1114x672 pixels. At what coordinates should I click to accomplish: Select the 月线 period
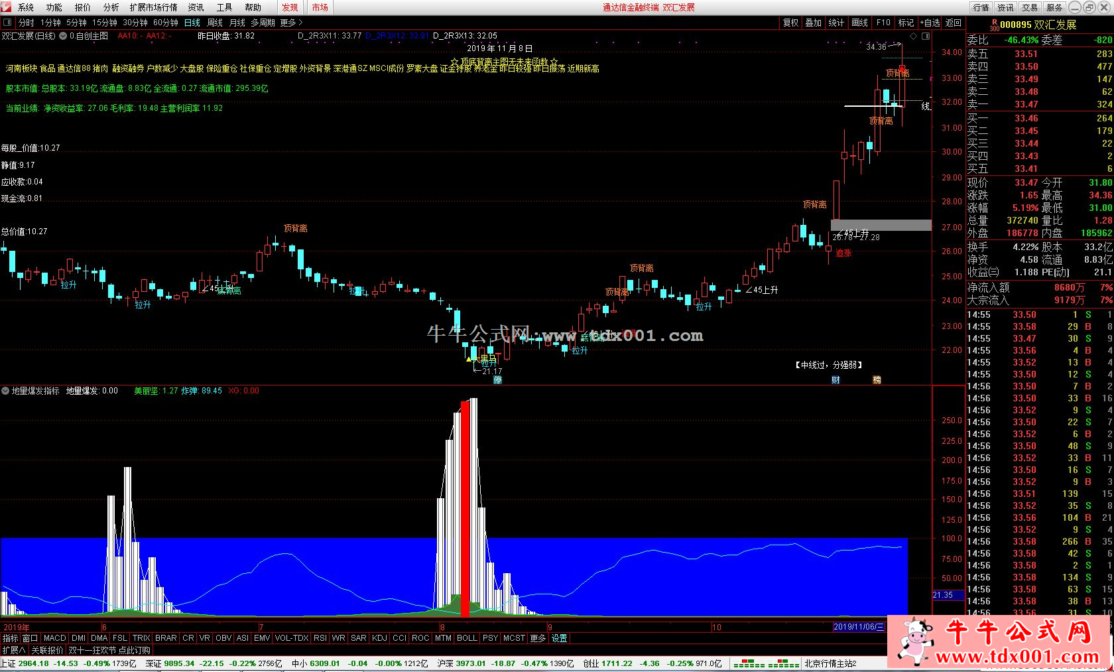click(x=237, y=23)
